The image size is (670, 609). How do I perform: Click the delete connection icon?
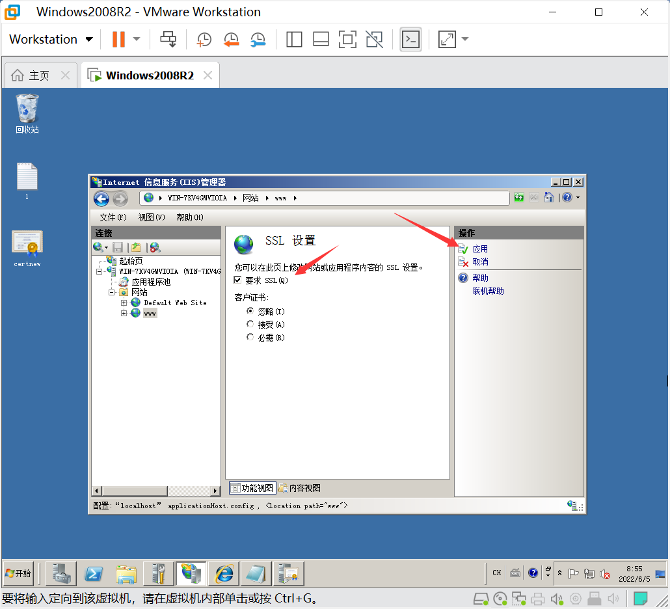(x=155, y=247)
